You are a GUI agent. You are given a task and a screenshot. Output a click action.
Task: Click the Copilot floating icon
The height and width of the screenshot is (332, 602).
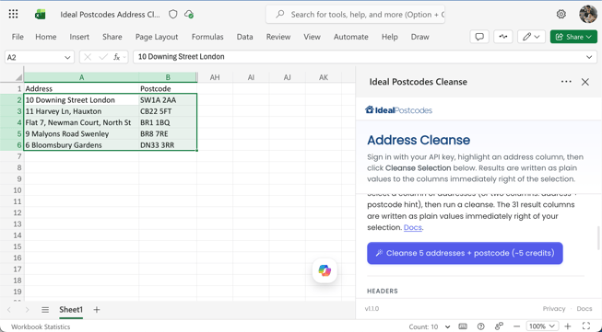tap(325, 270)
